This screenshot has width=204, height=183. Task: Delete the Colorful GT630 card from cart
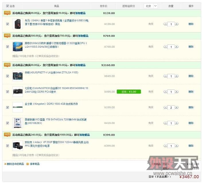(191, 92)
